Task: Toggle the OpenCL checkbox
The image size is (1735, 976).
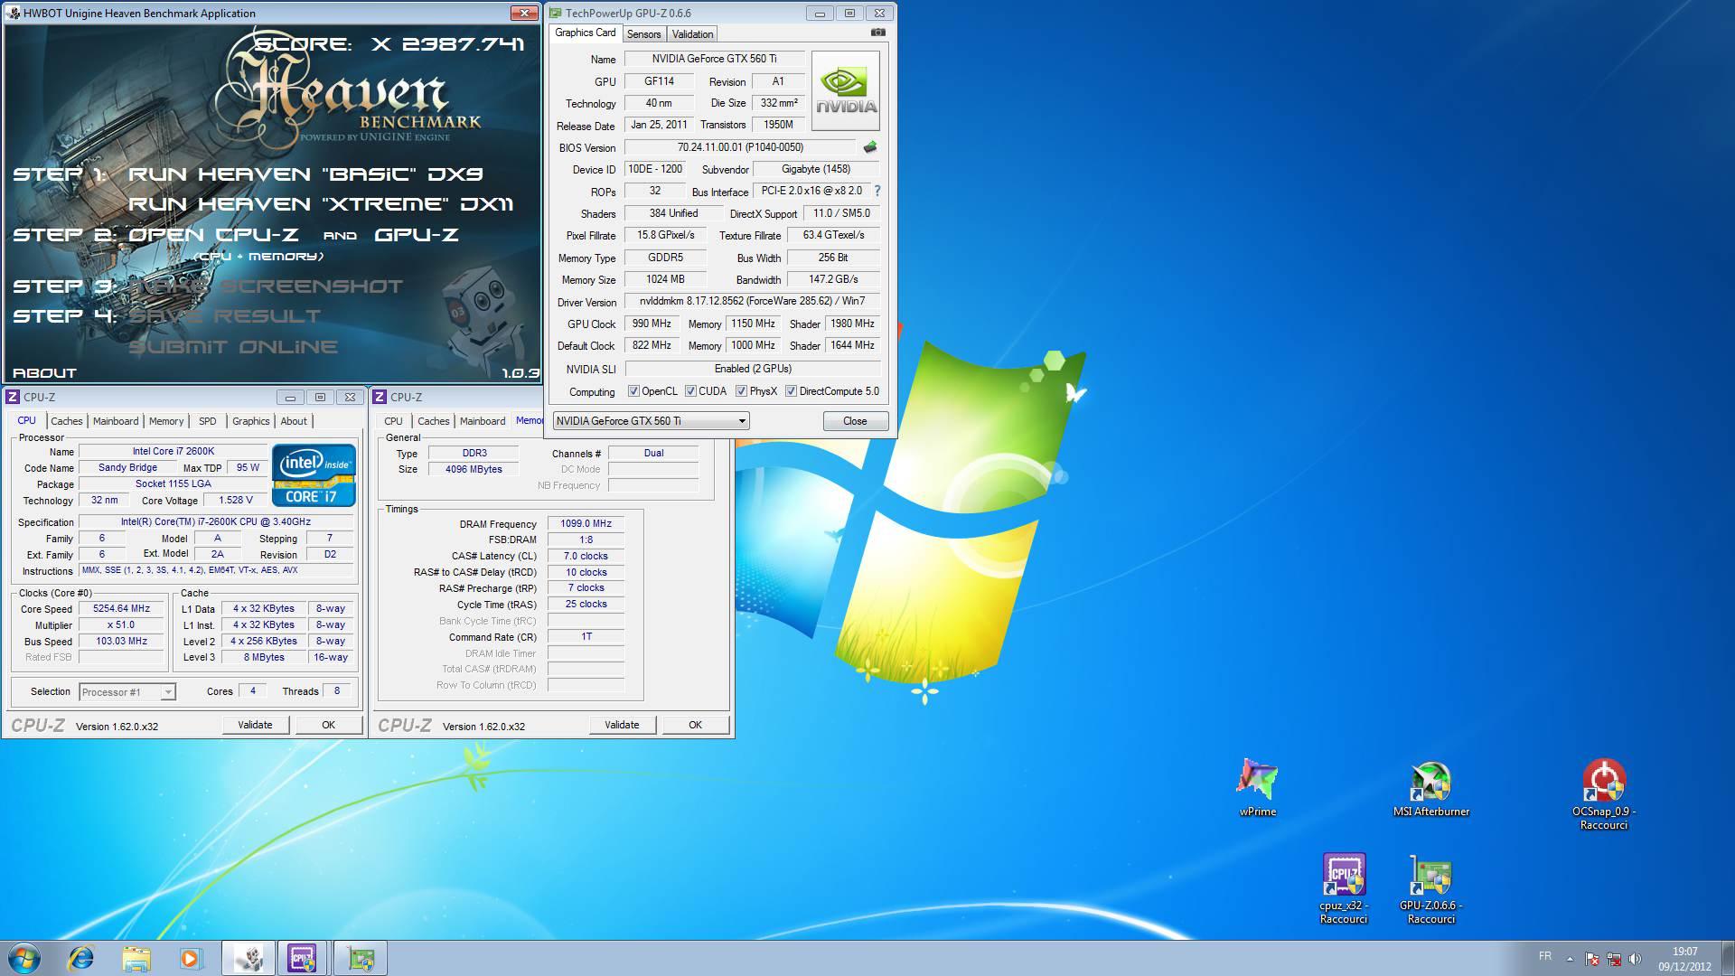Action: (x=633, y=391)
